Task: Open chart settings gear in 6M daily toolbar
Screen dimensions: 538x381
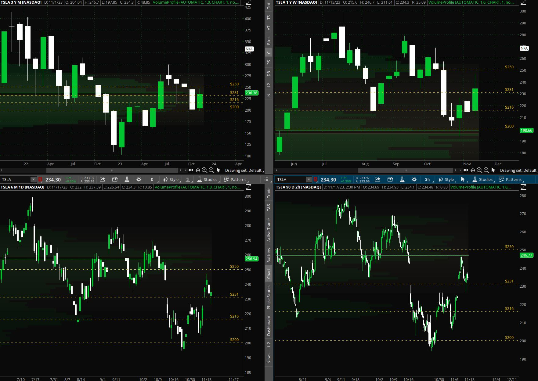Action: [139, 179]
